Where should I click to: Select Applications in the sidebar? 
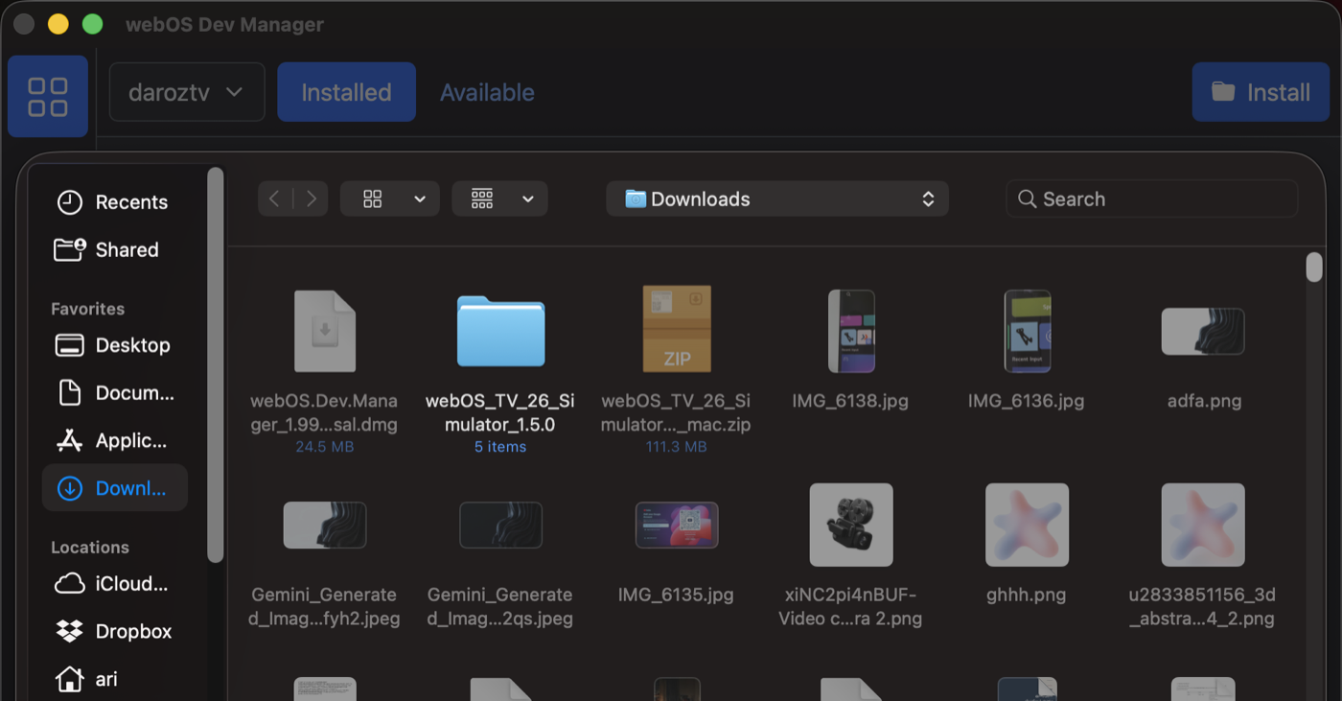pos(115,441)
